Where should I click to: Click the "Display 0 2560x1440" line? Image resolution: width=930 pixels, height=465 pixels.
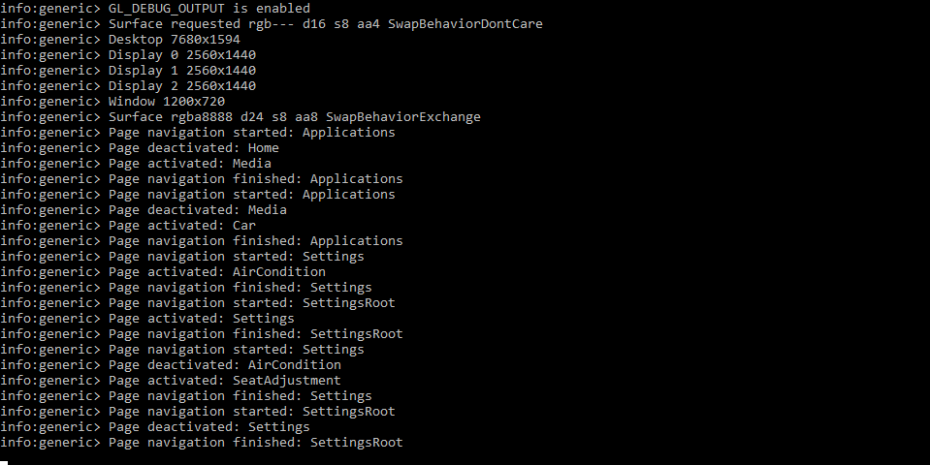click(181, 54)
